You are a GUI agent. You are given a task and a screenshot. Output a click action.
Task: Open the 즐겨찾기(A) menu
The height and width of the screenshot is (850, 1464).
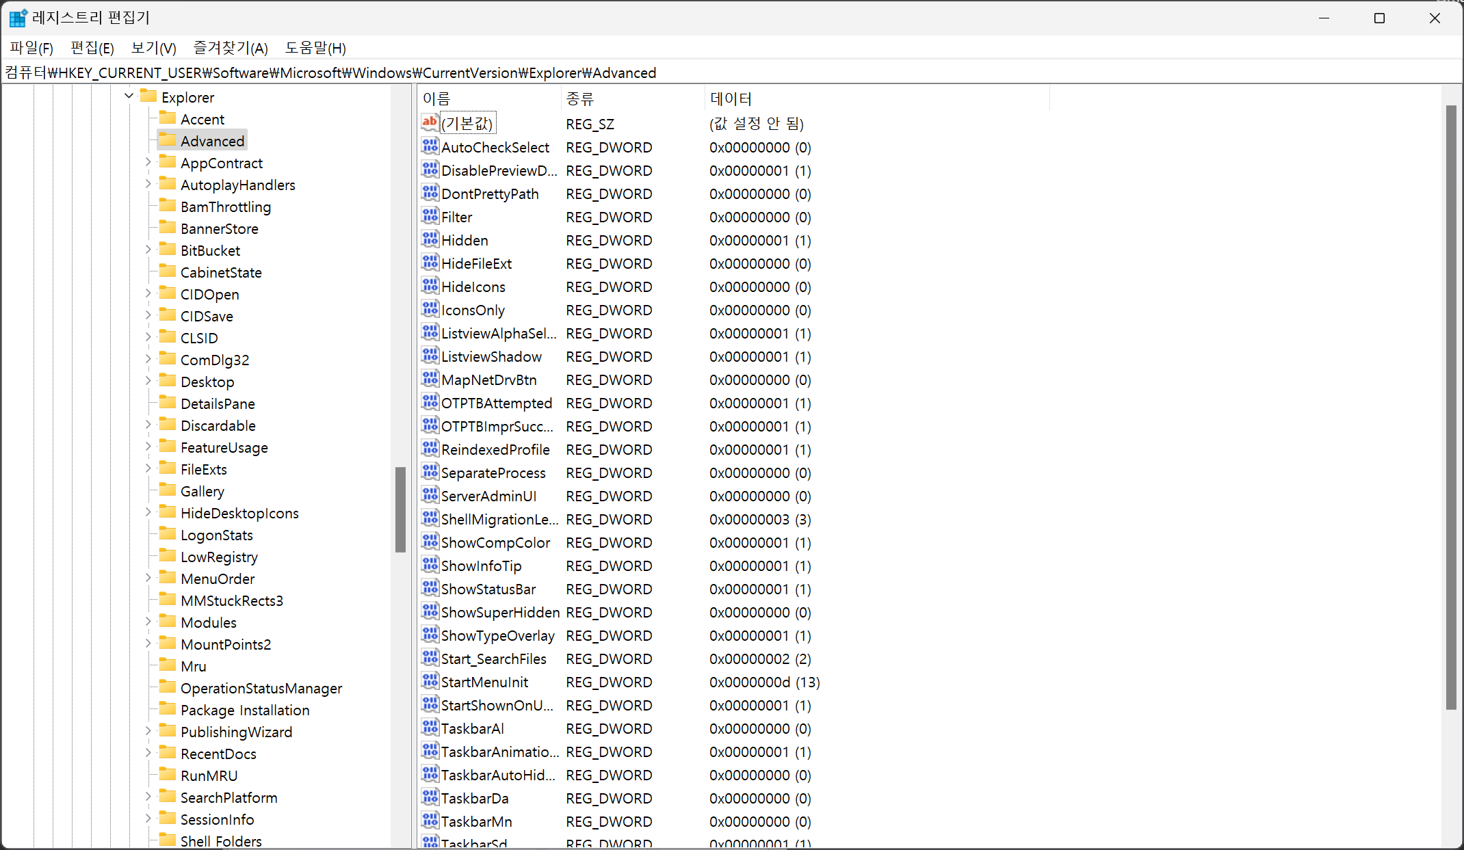click(x=231, y=48)
